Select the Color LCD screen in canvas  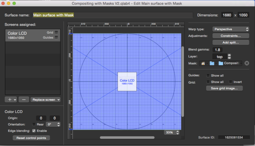tap(127, 81)
